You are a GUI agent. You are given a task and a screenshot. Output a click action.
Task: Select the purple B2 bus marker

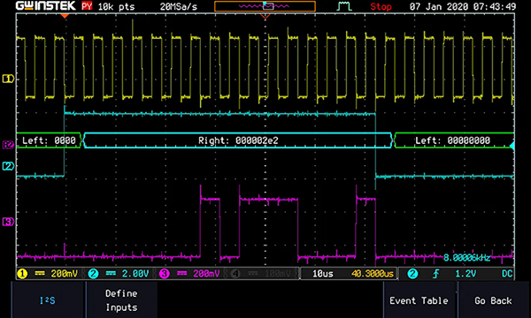8,145
